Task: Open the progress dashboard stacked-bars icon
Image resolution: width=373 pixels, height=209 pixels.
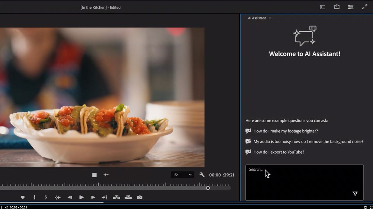Action: 351,7
